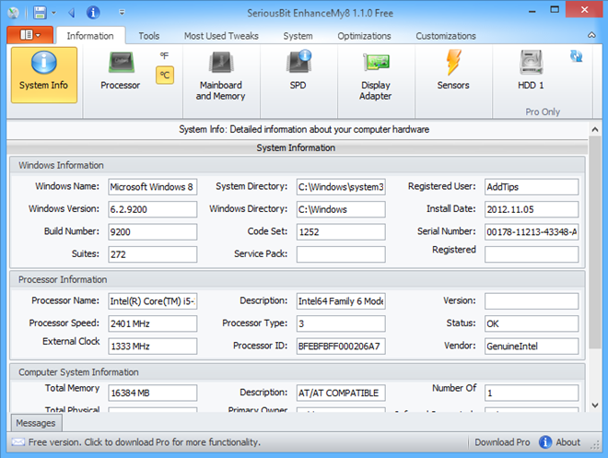Click the vertical scrollbar thumb

(x=595, y=242)
